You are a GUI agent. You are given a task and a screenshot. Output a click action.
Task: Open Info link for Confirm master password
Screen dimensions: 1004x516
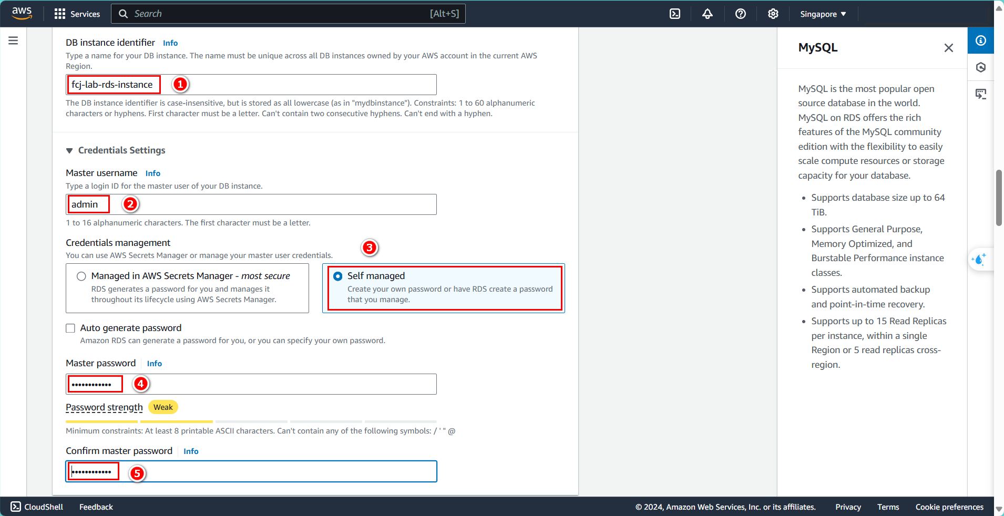tap(191, 451)
